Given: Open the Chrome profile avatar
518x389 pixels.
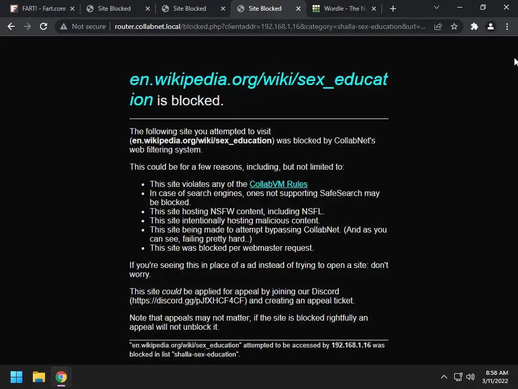Looking at the screenshot, I should pyautogui.click(x=491, y=26).
